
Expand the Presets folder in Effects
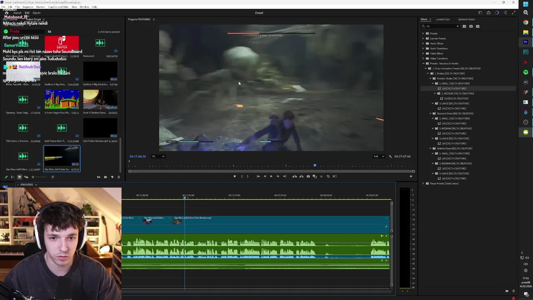coord(423,33)
